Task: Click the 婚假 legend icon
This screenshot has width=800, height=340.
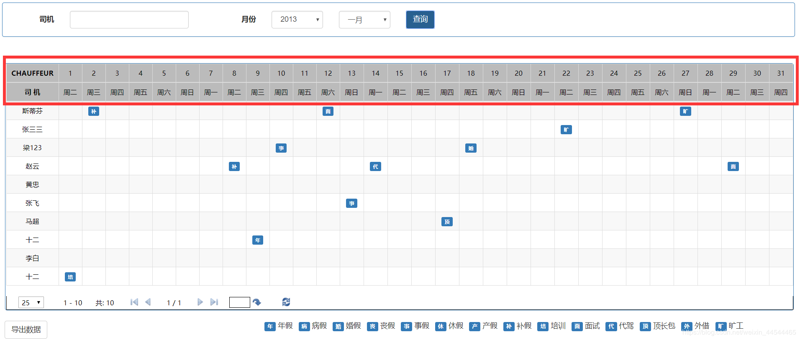Action: tap(338, 326)
